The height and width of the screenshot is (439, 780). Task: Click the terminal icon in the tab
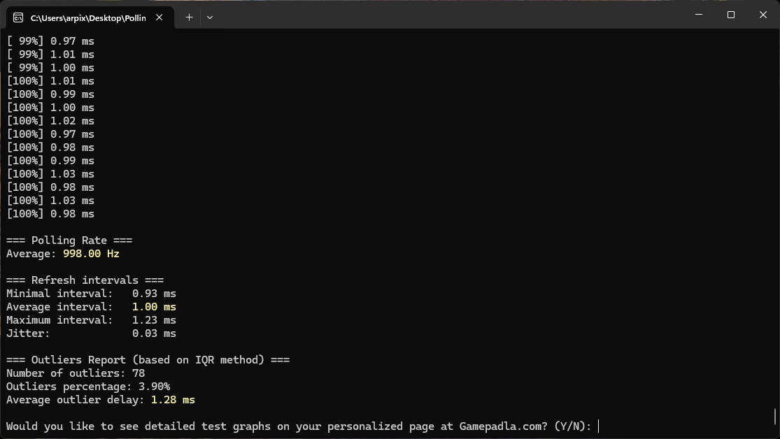(18, 17)
